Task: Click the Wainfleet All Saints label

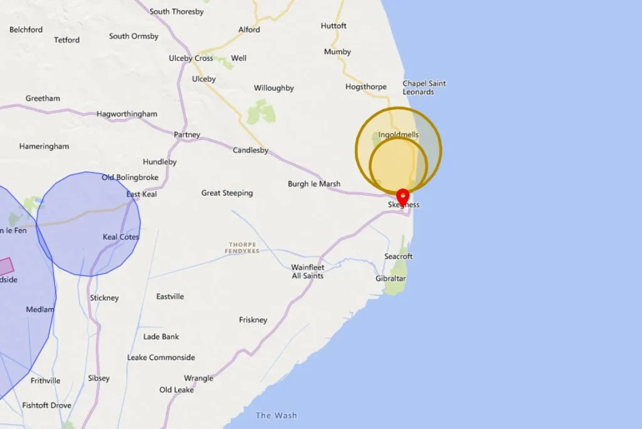Action: (x=307, y=272)
